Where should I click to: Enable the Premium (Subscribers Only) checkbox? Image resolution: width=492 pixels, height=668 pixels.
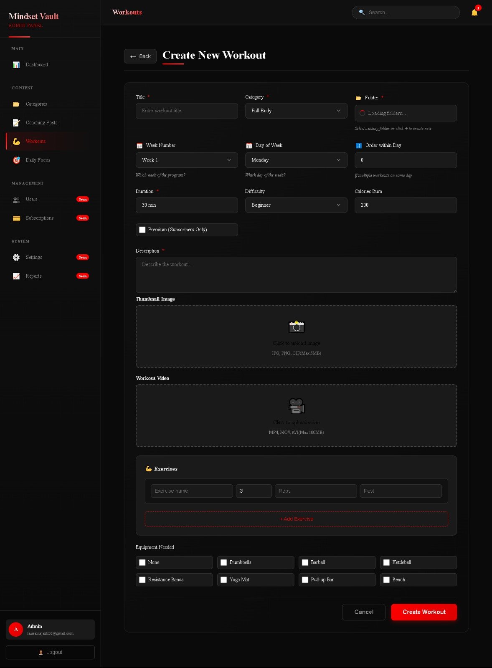pyautogui.click(x=142, y=230)
